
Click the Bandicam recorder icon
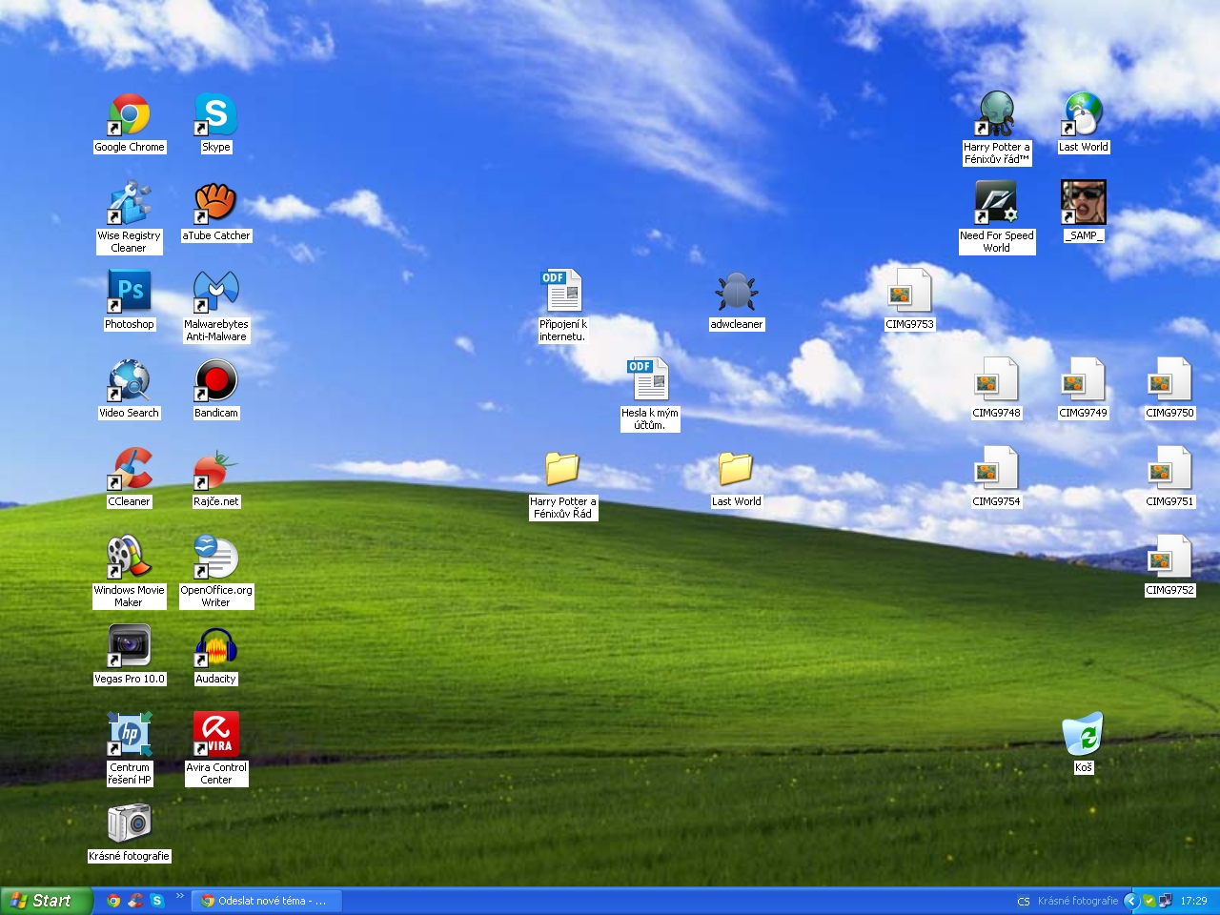215,380
